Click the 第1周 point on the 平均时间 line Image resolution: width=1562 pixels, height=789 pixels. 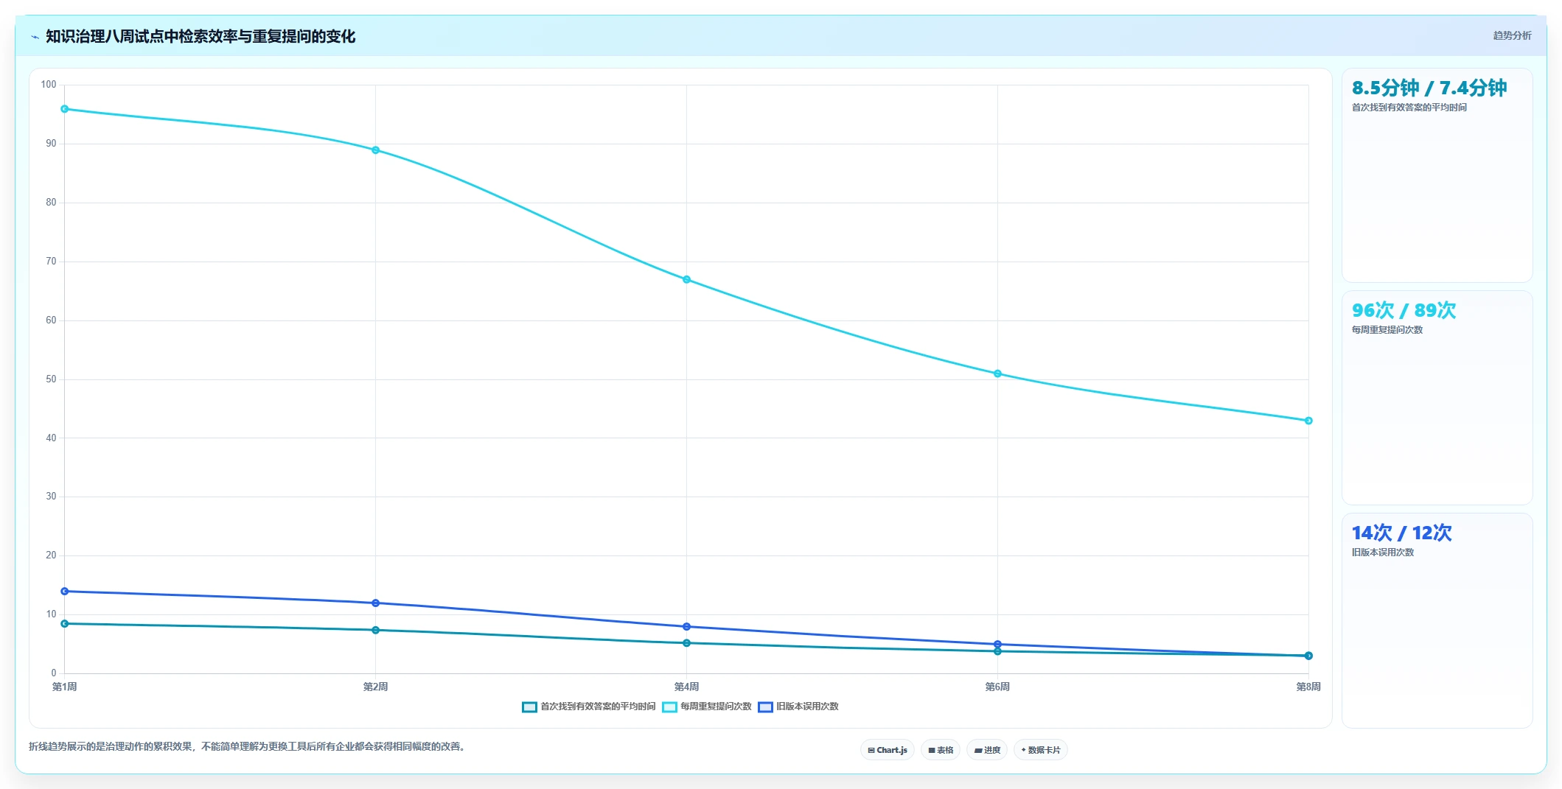65,624
